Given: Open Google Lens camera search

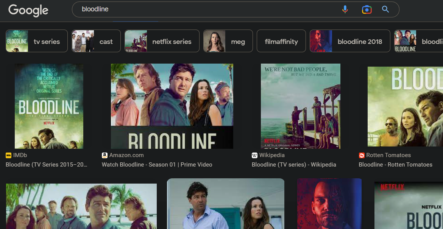Looking at the screenshot, I should 367,9.
